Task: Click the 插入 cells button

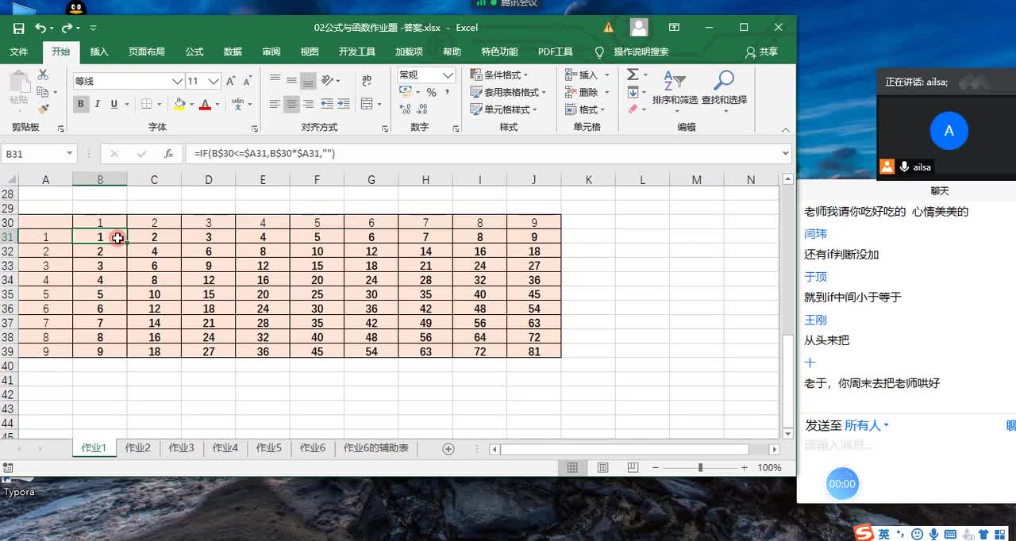Action: 587,75
